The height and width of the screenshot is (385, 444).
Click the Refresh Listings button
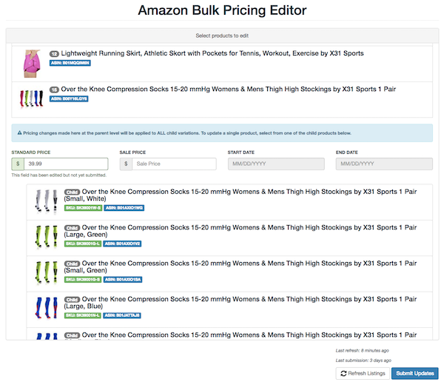(363, 373)
